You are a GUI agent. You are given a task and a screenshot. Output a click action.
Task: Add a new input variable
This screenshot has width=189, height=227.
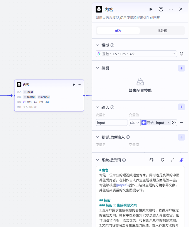[x=181, y=107]
